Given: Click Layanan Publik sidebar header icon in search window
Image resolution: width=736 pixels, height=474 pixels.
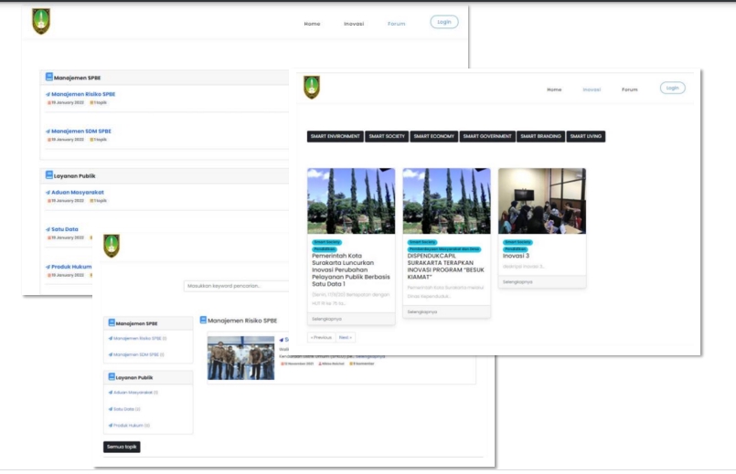Looking at the screenshot, I should coord(112,376).
